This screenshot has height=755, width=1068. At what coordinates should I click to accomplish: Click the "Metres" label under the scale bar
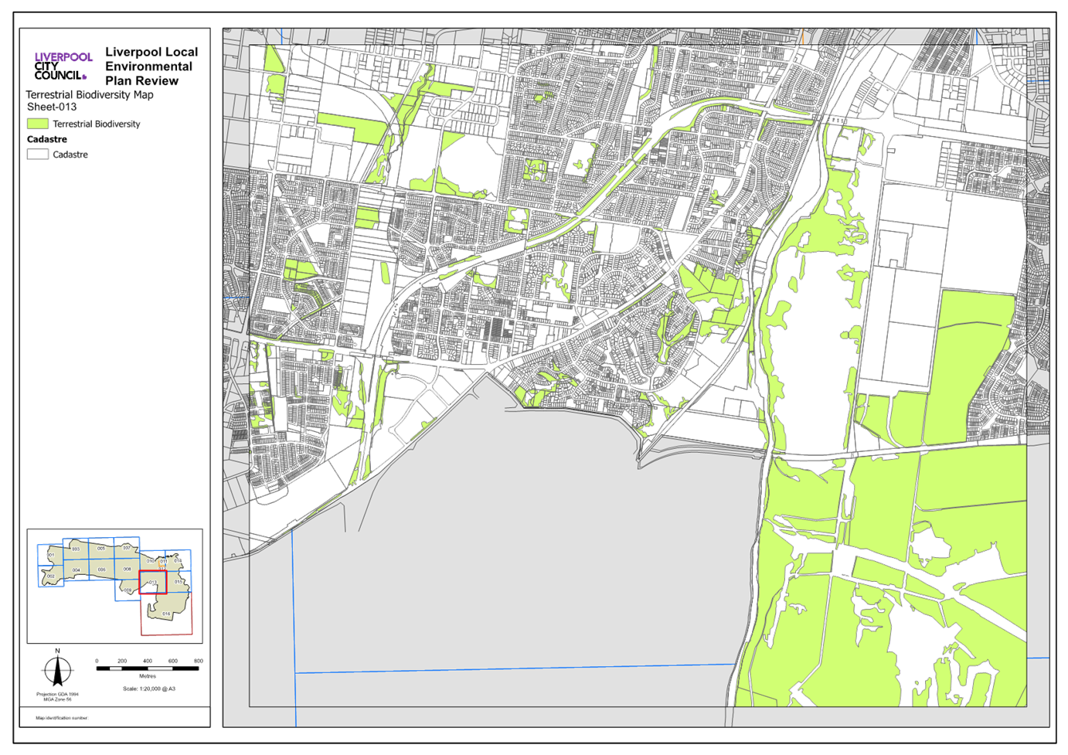[x=148, y=676]
